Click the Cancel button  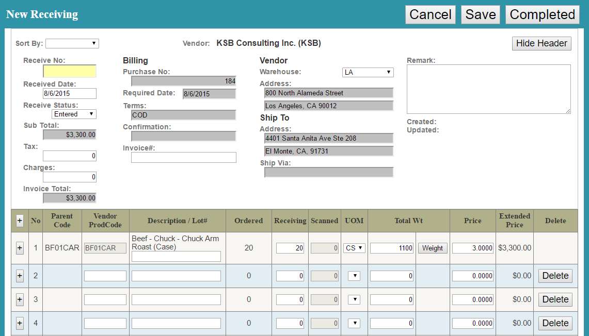[x=431, y=14]
